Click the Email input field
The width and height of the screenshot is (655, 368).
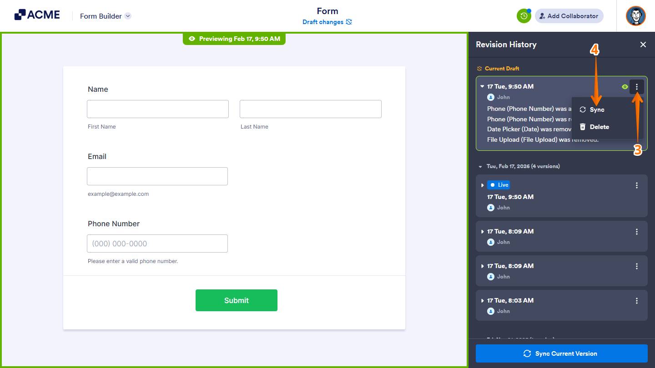tap(157, 176)
